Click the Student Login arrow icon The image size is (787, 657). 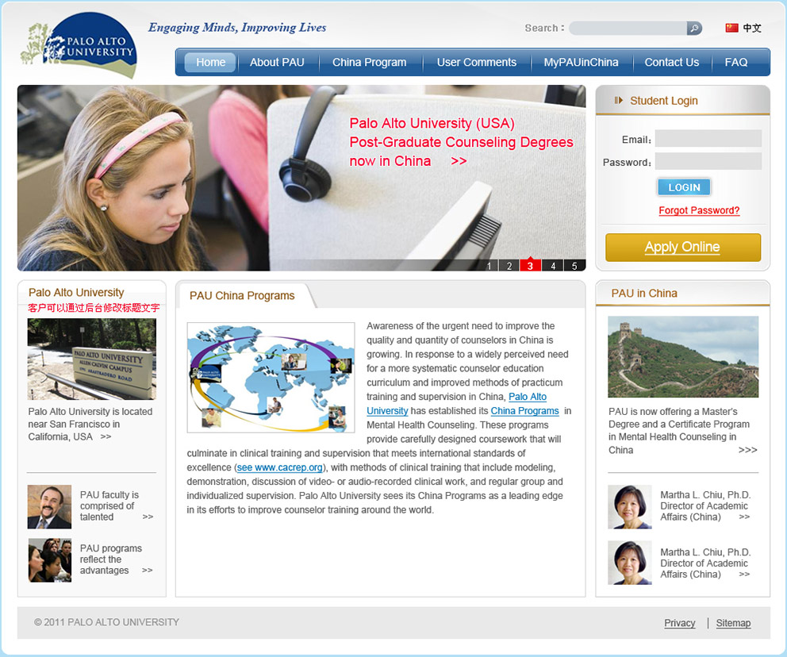618,101
